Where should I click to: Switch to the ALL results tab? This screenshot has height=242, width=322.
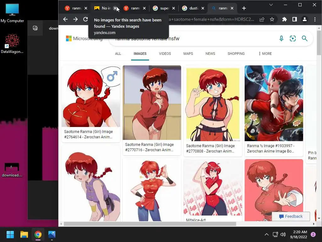coord(118,54)
